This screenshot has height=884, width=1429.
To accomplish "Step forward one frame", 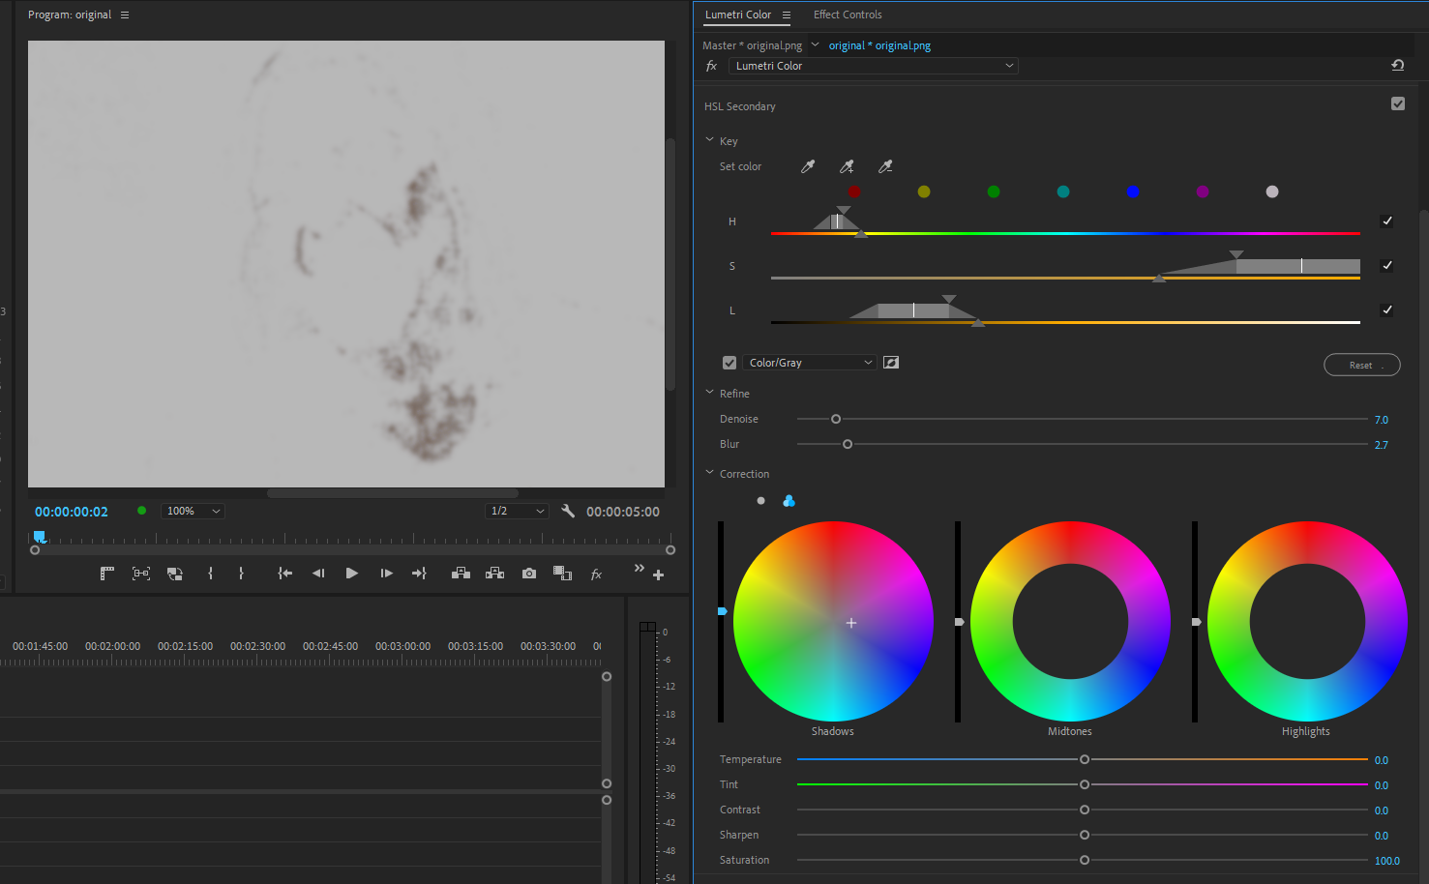I will pos(386,574).
